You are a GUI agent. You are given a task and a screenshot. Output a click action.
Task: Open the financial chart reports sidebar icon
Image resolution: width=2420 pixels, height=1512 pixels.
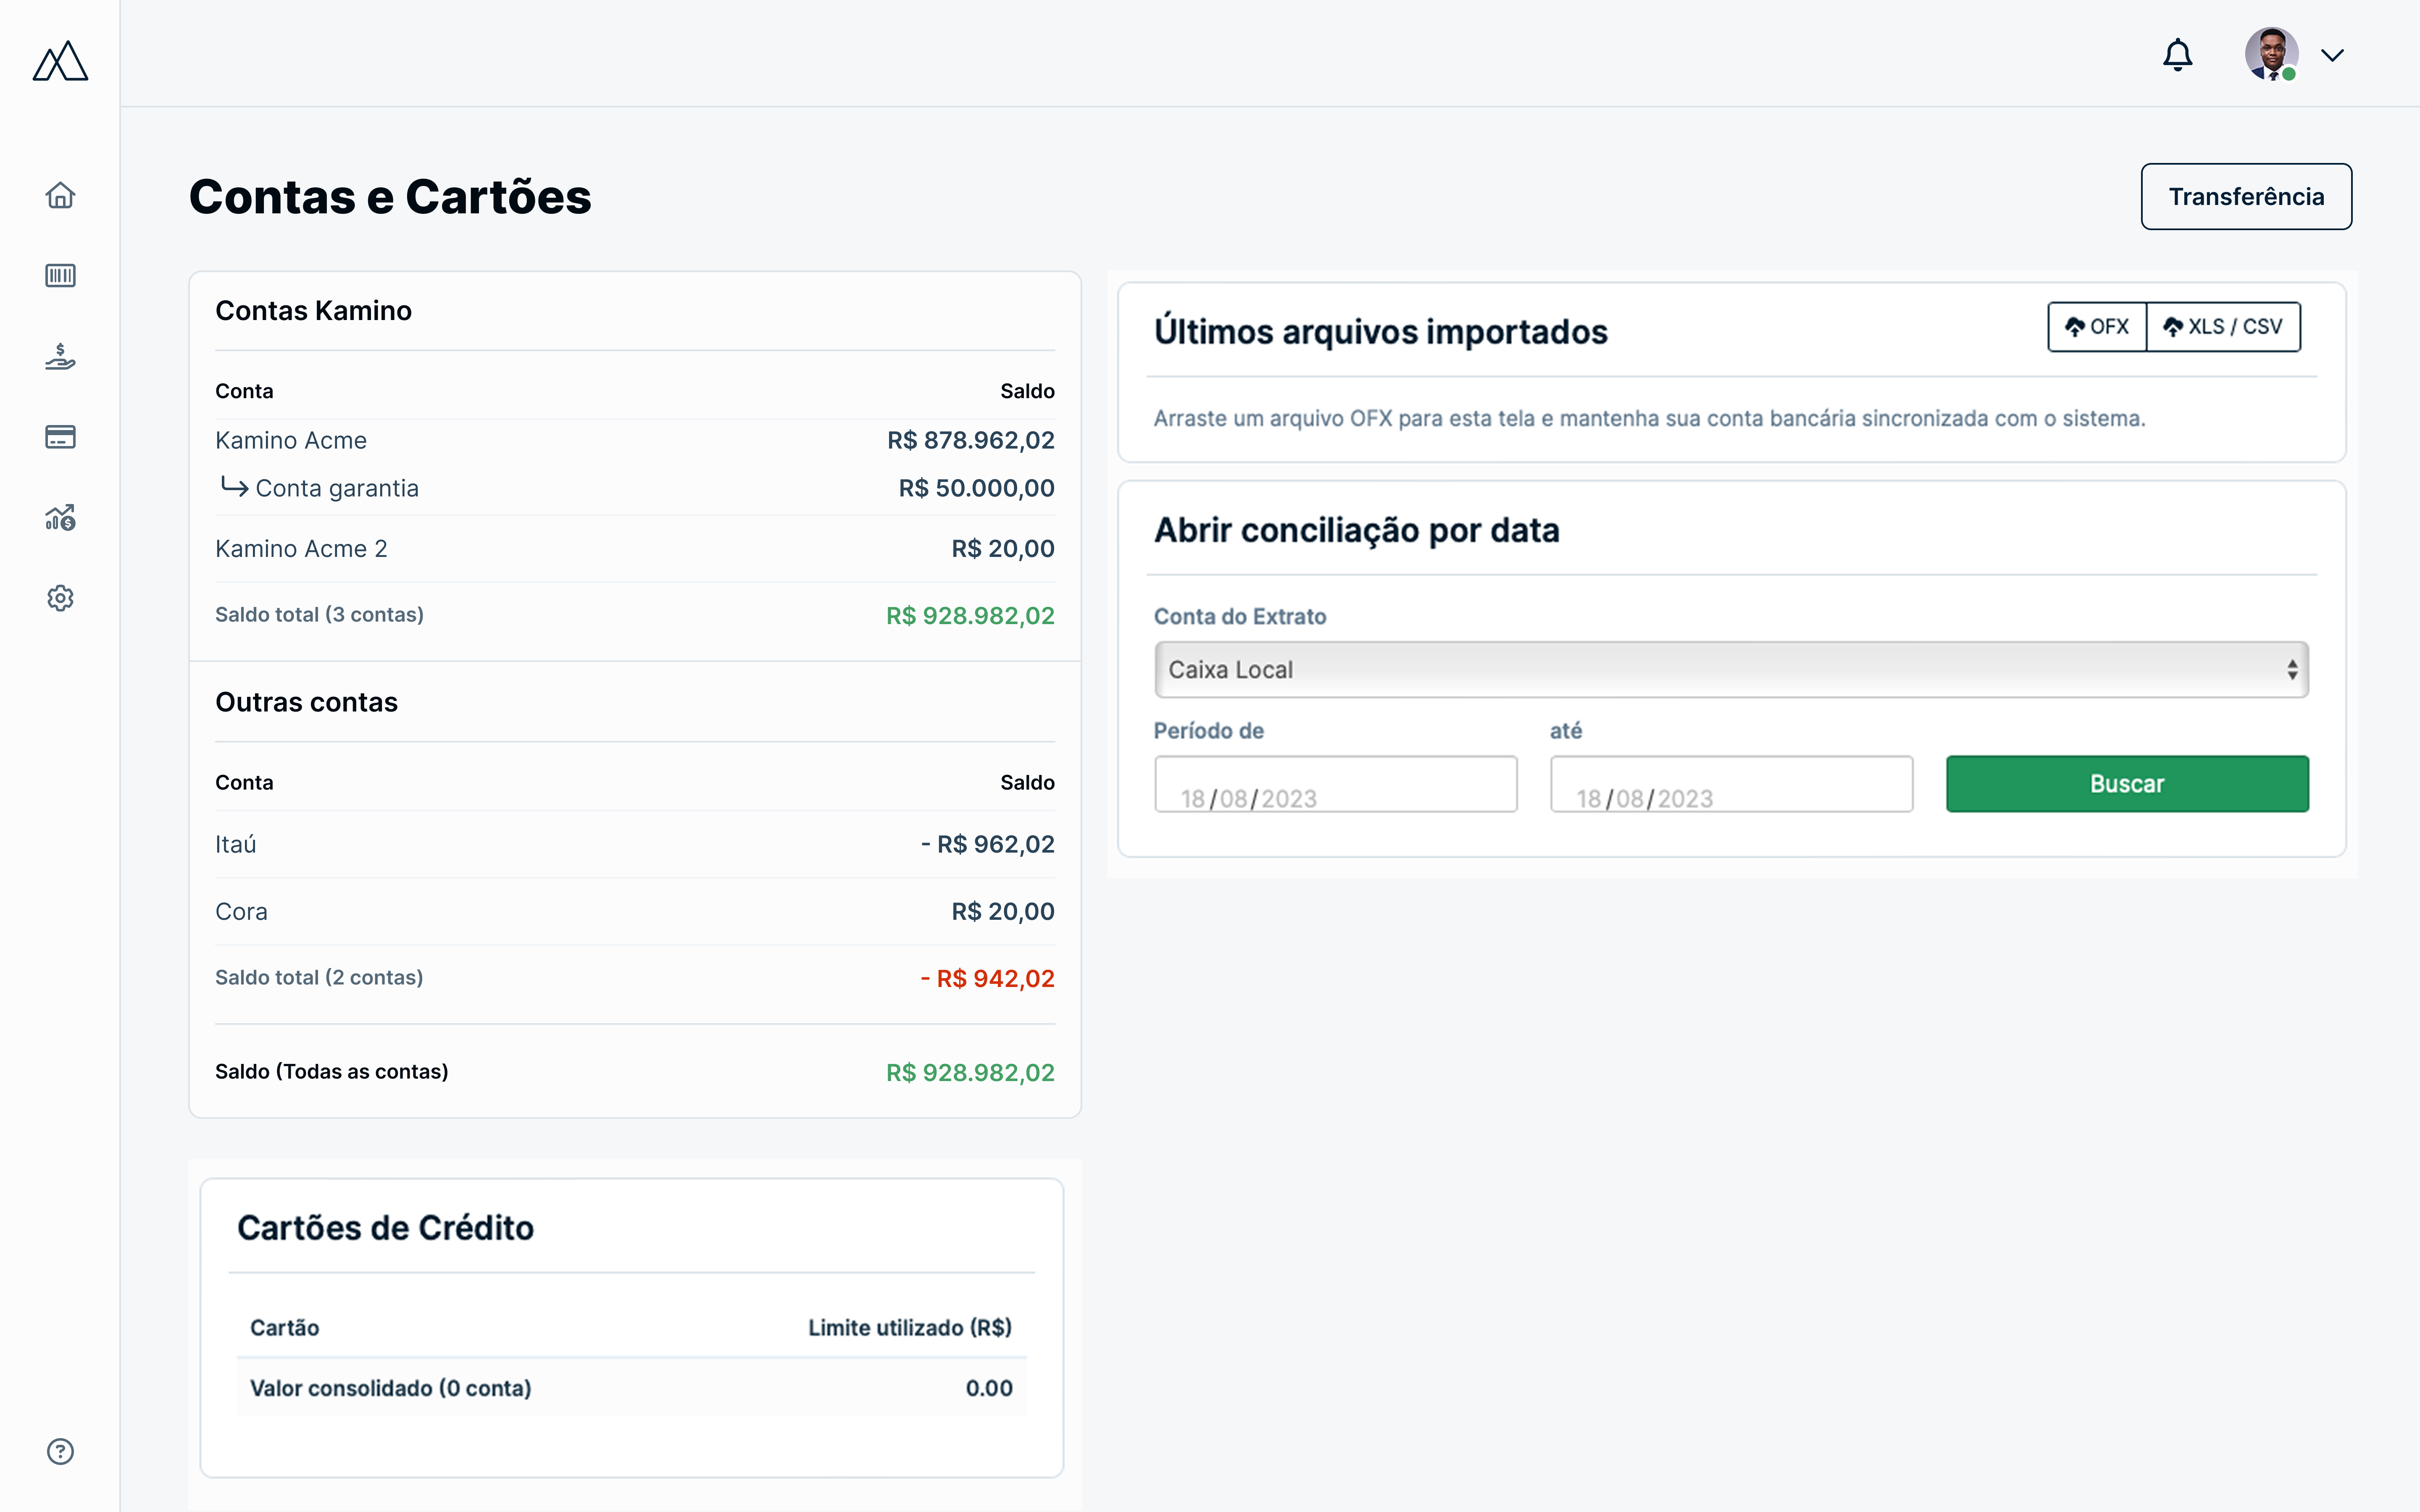(x=60, y=517)
